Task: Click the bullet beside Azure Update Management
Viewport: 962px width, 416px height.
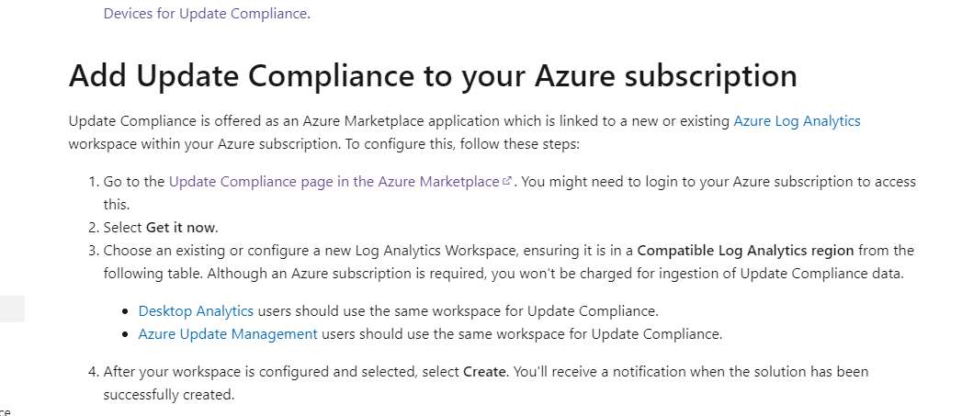Action: tap(126, 335)
